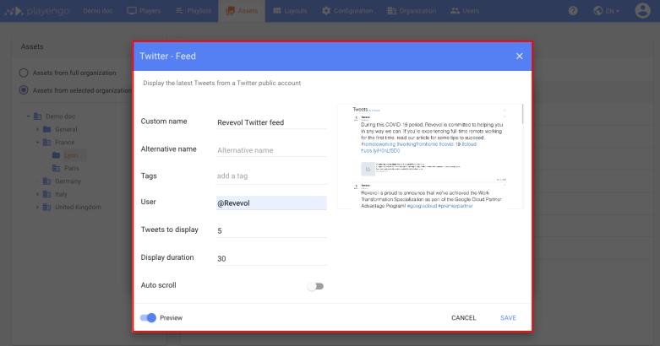
Task: Open the Organization tab
Action: [x=412, y=11]
